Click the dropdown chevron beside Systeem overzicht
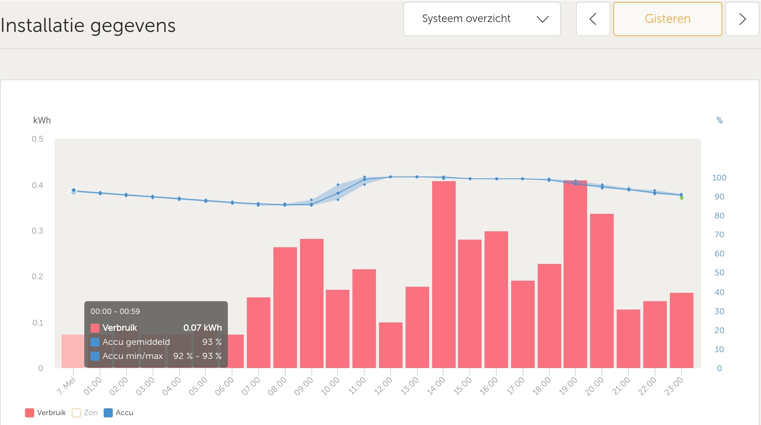 542,19
